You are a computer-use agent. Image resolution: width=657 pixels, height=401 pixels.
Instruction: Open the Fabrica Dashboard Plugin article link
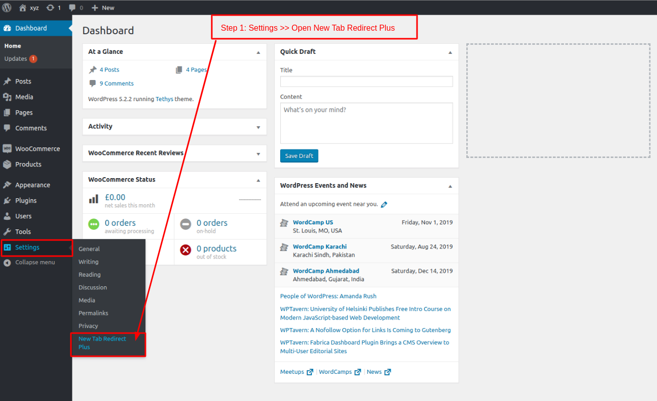tap(365, 347)
